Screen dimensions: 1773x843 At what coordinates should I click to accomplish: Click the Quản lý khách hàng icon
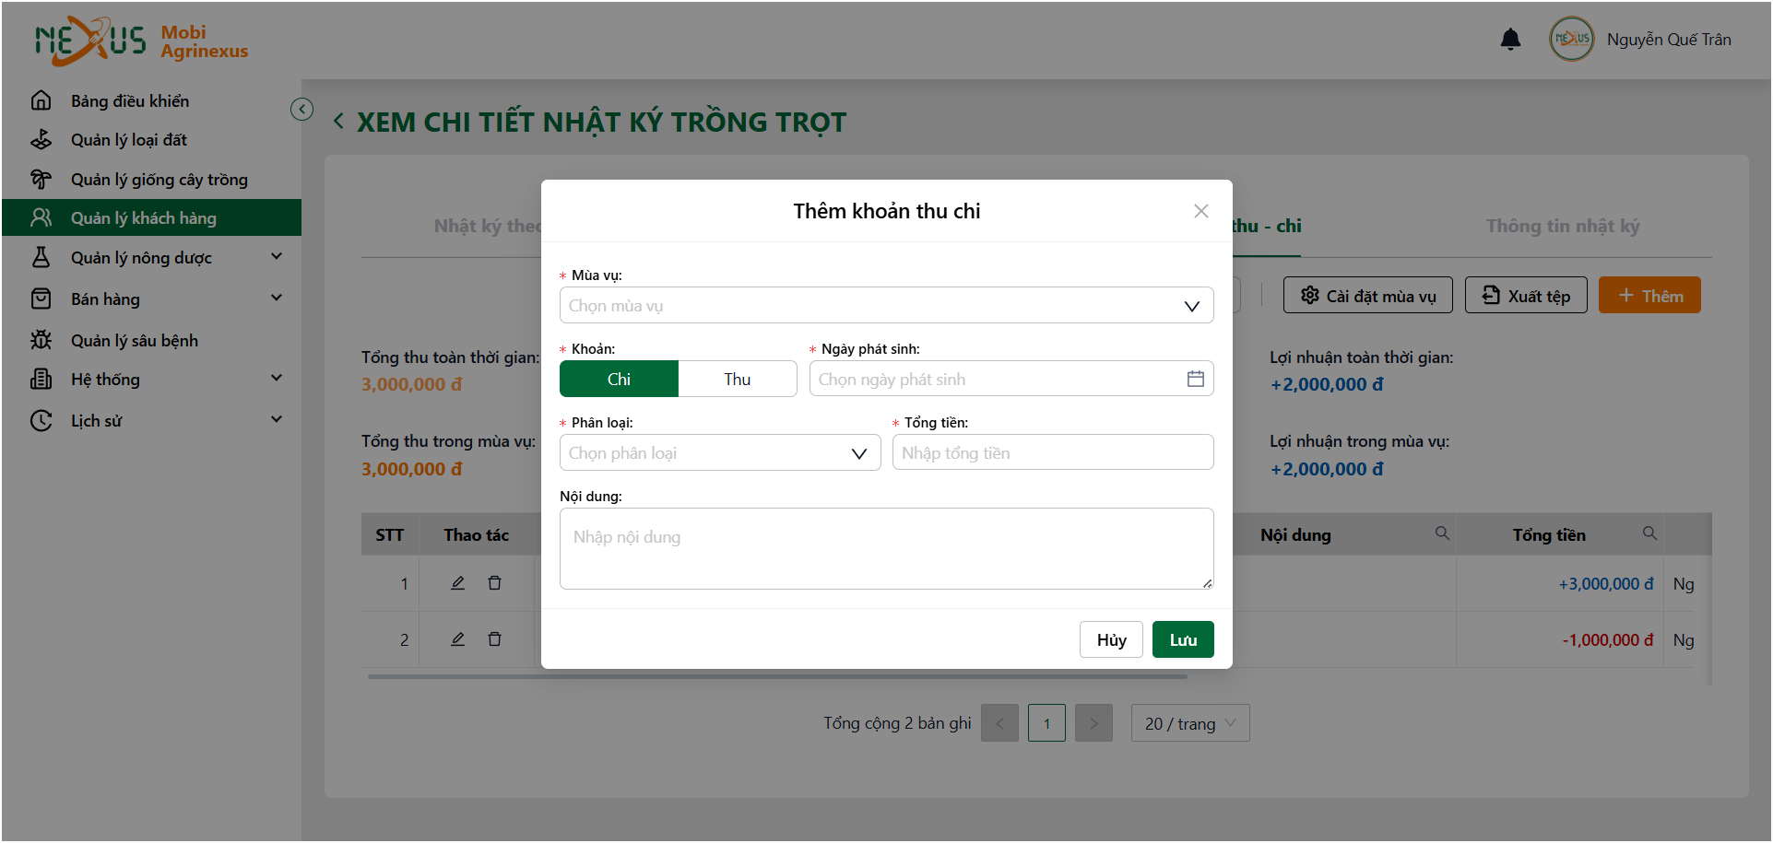point(41,217)
